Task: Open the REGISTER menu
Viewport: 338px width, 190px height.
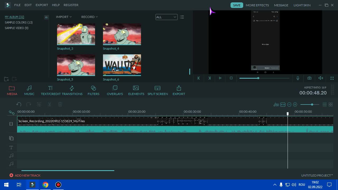Action: tap(71, 5)
